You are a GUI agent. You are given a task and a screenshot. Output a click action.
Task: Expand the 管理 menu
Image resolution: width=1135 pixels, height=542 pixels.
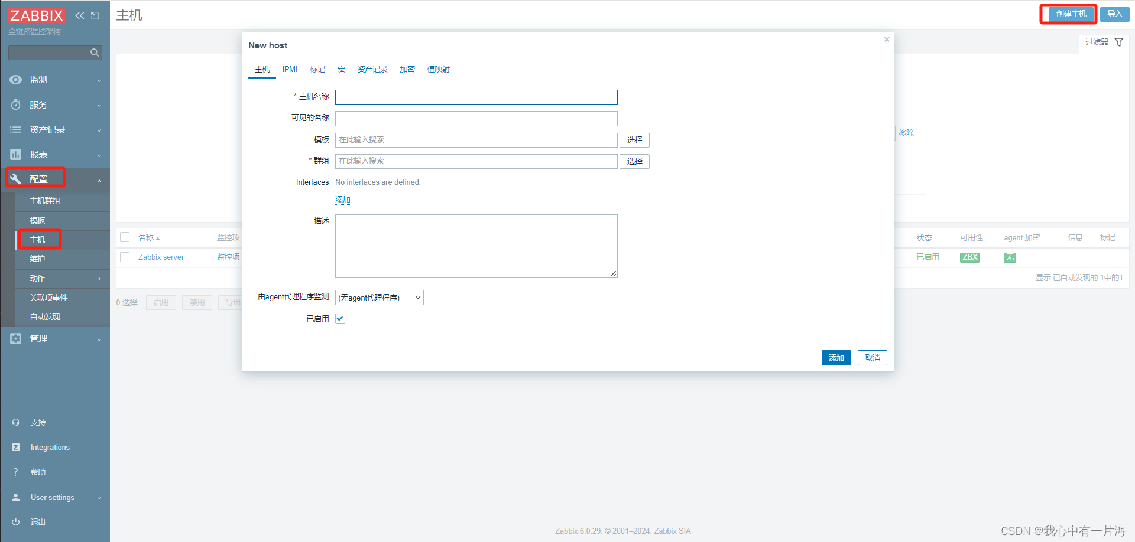(x=99, y=339)
